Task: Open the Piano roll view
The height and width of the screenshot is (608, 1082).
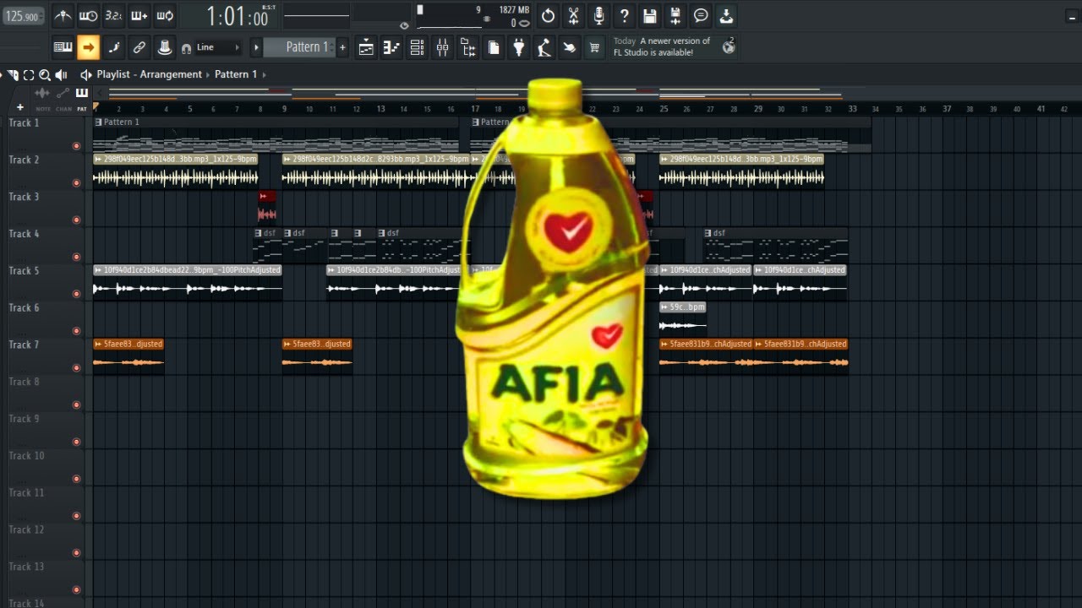Action: 391,47
